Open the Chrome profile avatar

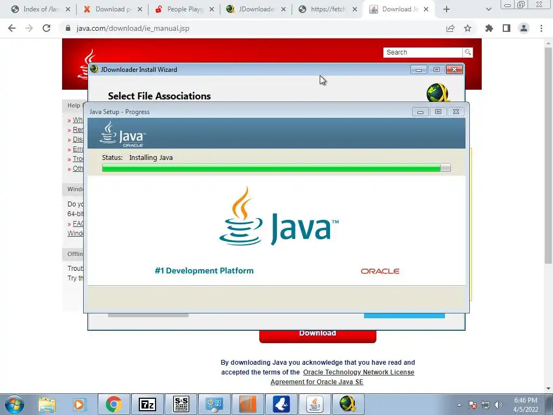524,28
